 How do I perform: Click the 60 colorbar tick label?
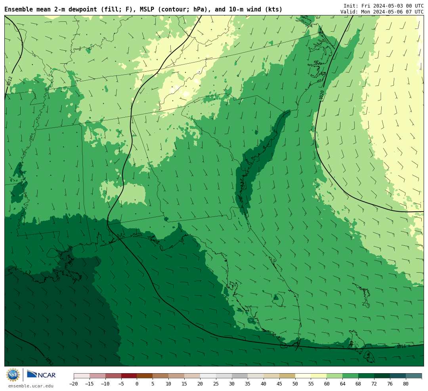tap(327, 384)
